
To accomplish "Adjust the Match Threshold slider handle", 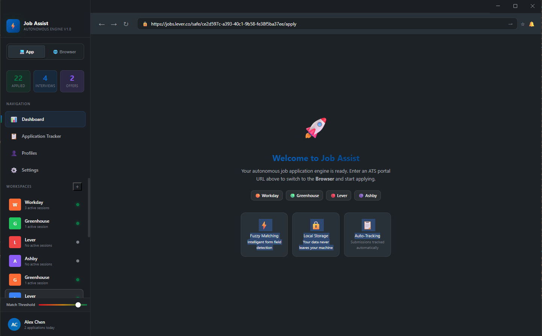I will click(x=78, y=305).
